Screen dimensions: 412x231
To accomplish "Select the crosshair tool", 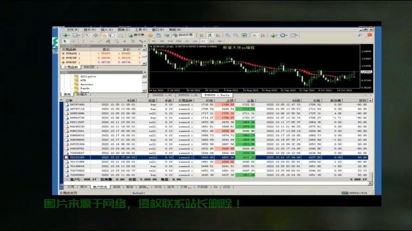I will click(x=73, y=41).
